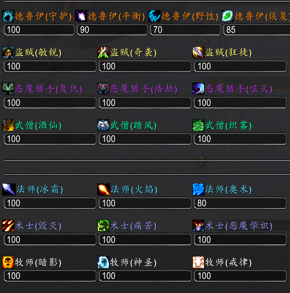This screenshot has height=293, width=290.
Task: Click the Demonology Warlock (恶魔学识) icon
Action: coord(198,226)
